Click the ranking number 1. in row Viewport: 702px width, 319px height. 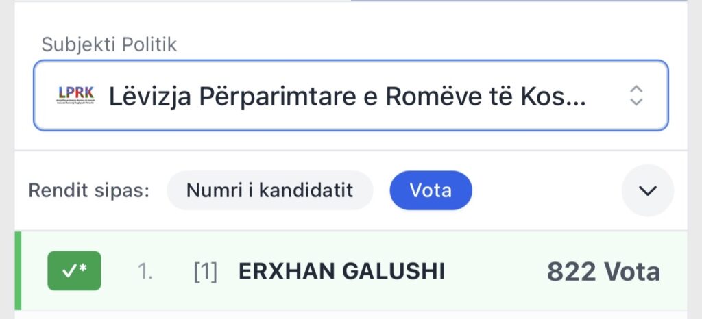145,272
